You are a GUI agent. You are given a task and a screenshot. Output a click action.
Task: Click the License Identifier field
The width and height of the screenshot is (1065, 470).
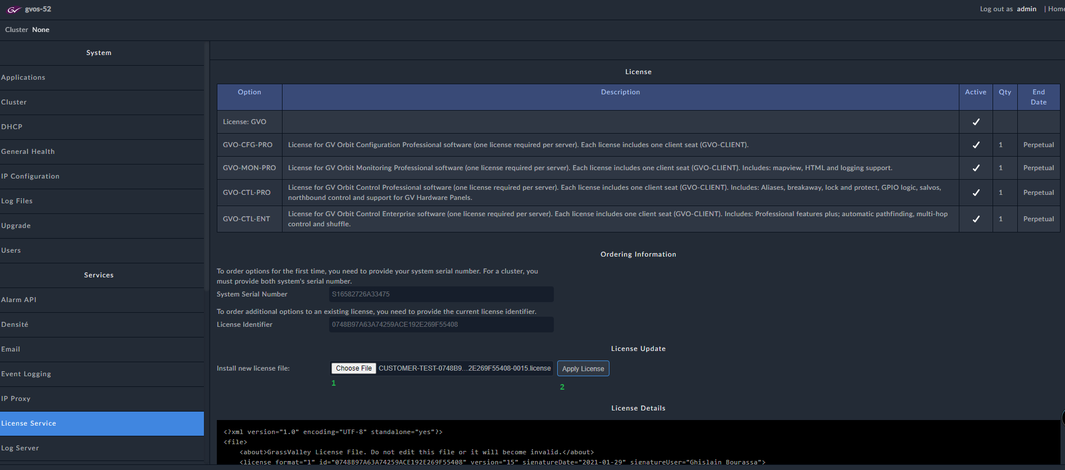(x=441, y=325)
